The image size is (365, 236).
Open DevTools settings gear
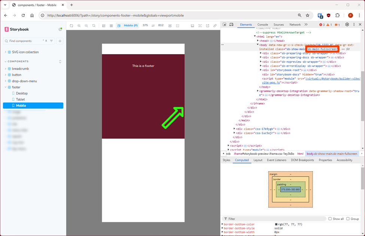(347, 24)
